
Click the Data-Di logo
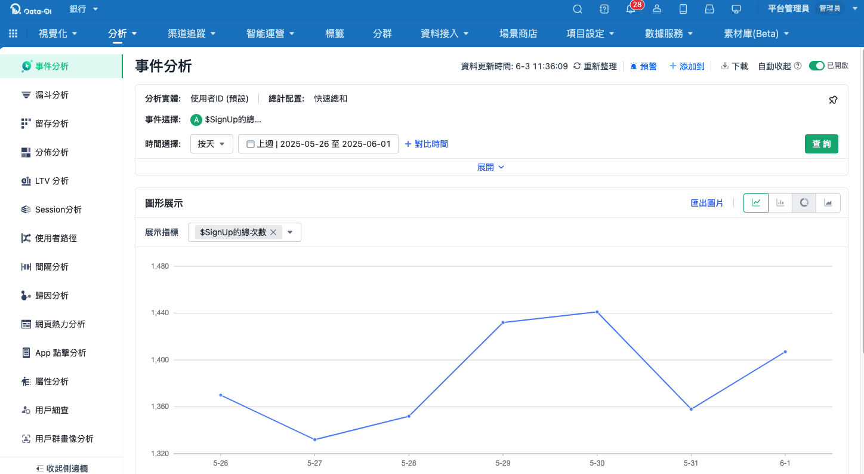[32, 9]
